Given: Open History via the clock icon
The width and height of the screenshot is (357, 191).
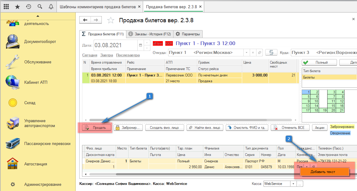Looking at the screenshot, I should 29,6.
